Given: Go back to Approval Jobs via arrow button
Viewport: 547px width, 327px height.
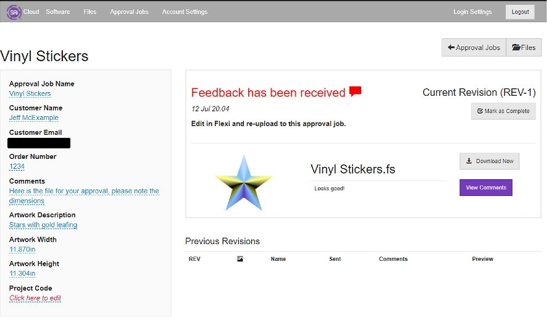Looking at the screenshot, I should [x=474, y=48].
